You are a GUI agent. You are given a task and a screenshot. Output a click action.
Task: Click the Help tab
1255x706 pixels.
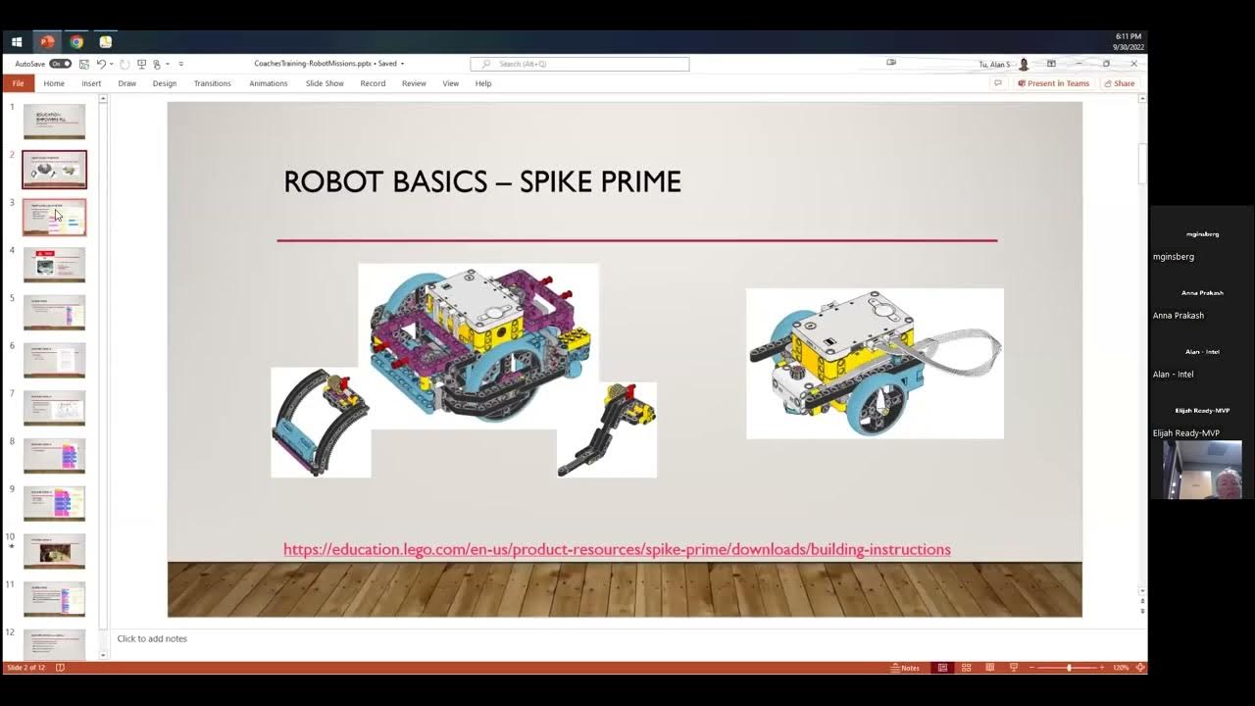pyautogui.click(x=483, y=83)
